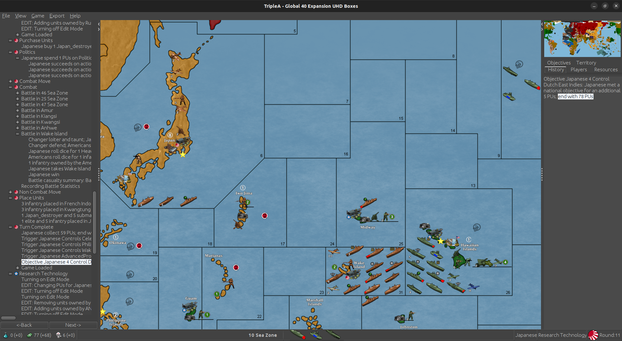This screenshot has width=622, height=341.
Task: Switch to the Territory tab
Action: click(x=586, y=63)
